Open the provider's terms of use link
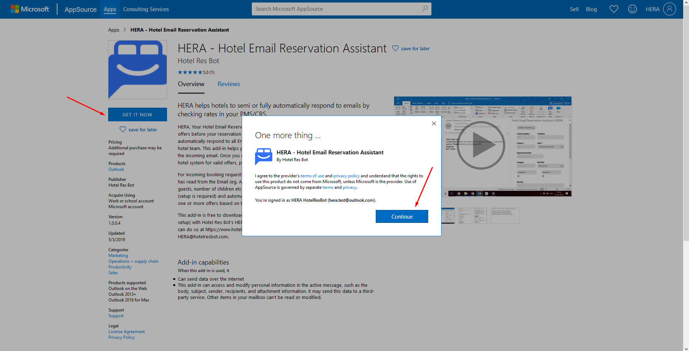This screenshot has width=689, height=351. tap(312, 176)
